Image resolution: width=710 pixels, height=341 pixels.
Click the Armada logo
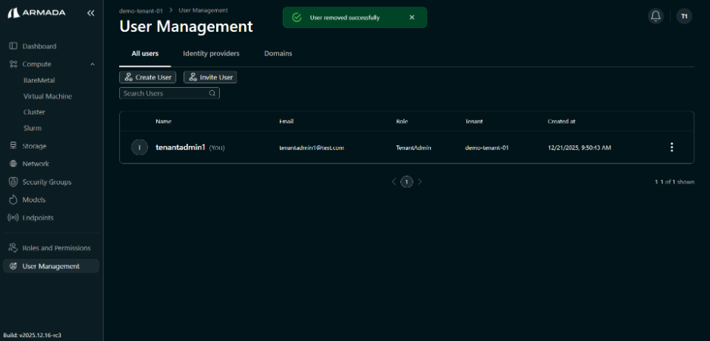pos(37,13)
